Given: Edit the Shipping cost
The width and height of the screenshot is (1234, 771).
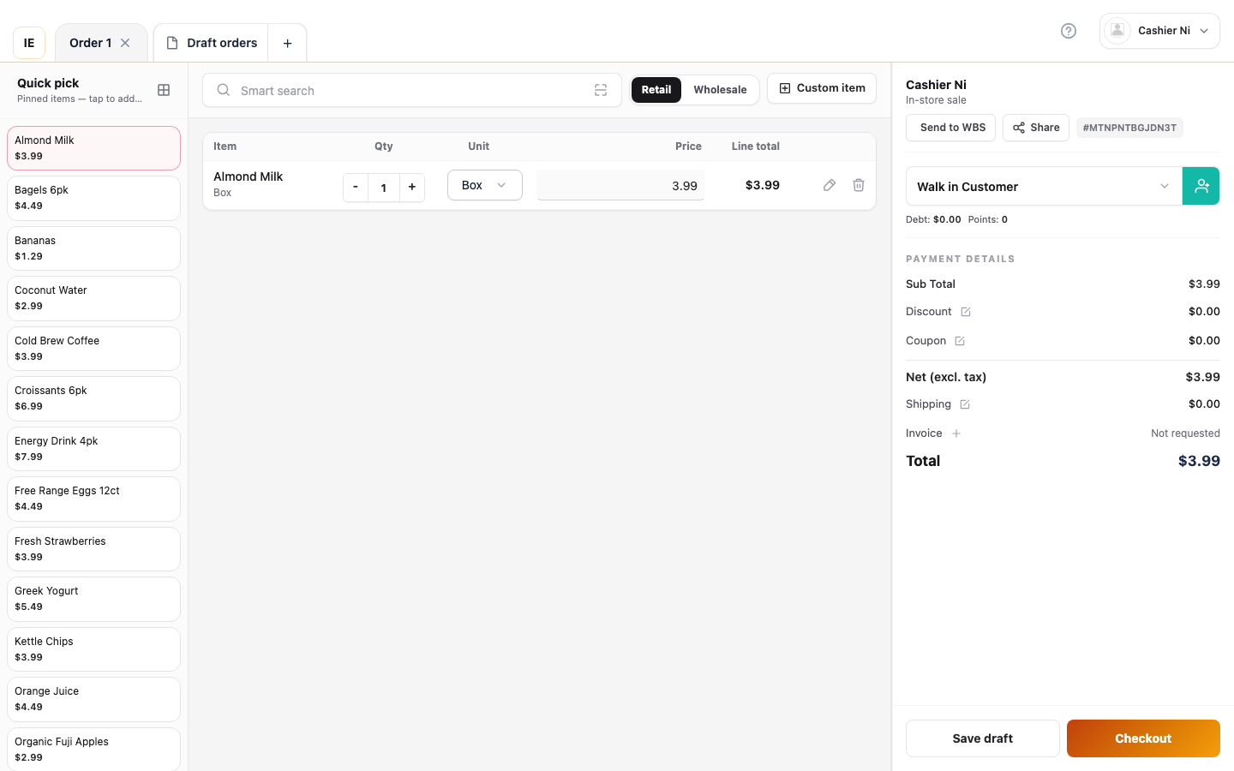Looking at the screenshot, I should (965, 404).
